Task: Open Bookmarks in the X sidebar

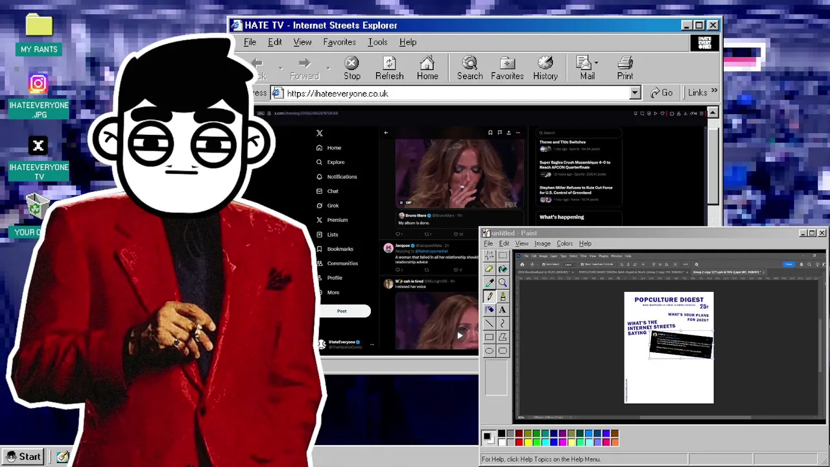Action: (335, 249)
